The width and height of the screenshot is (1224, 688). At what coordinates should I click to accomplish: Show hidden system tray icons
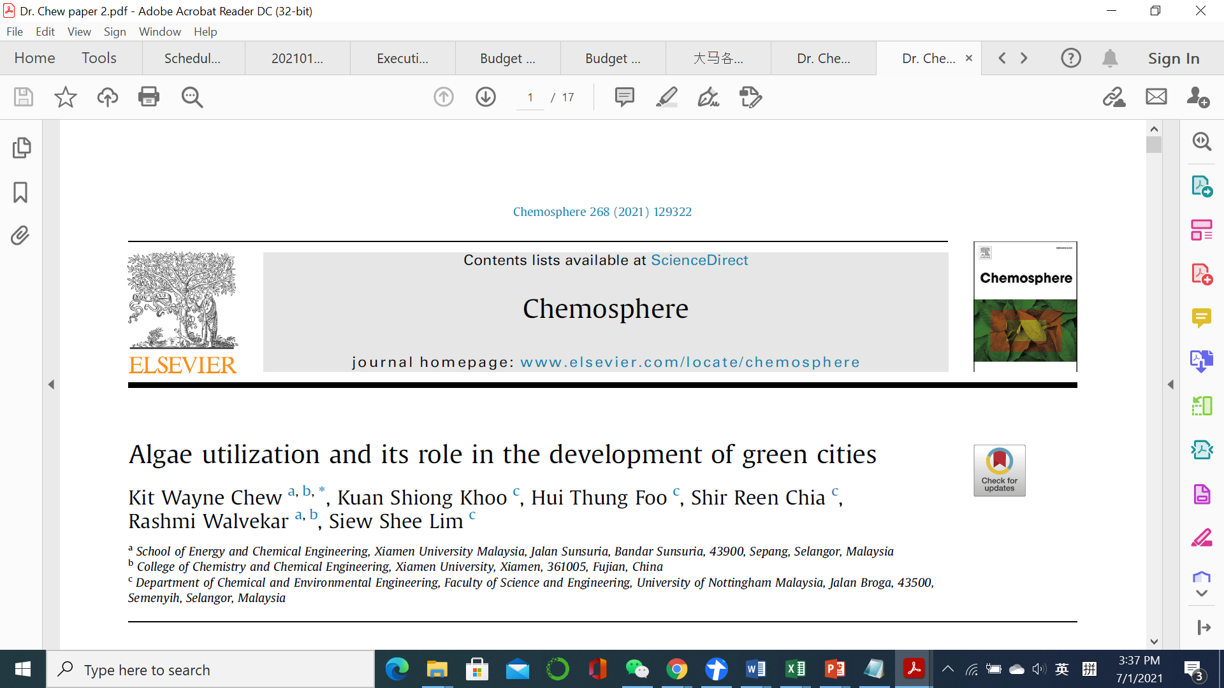coord(948,669)
